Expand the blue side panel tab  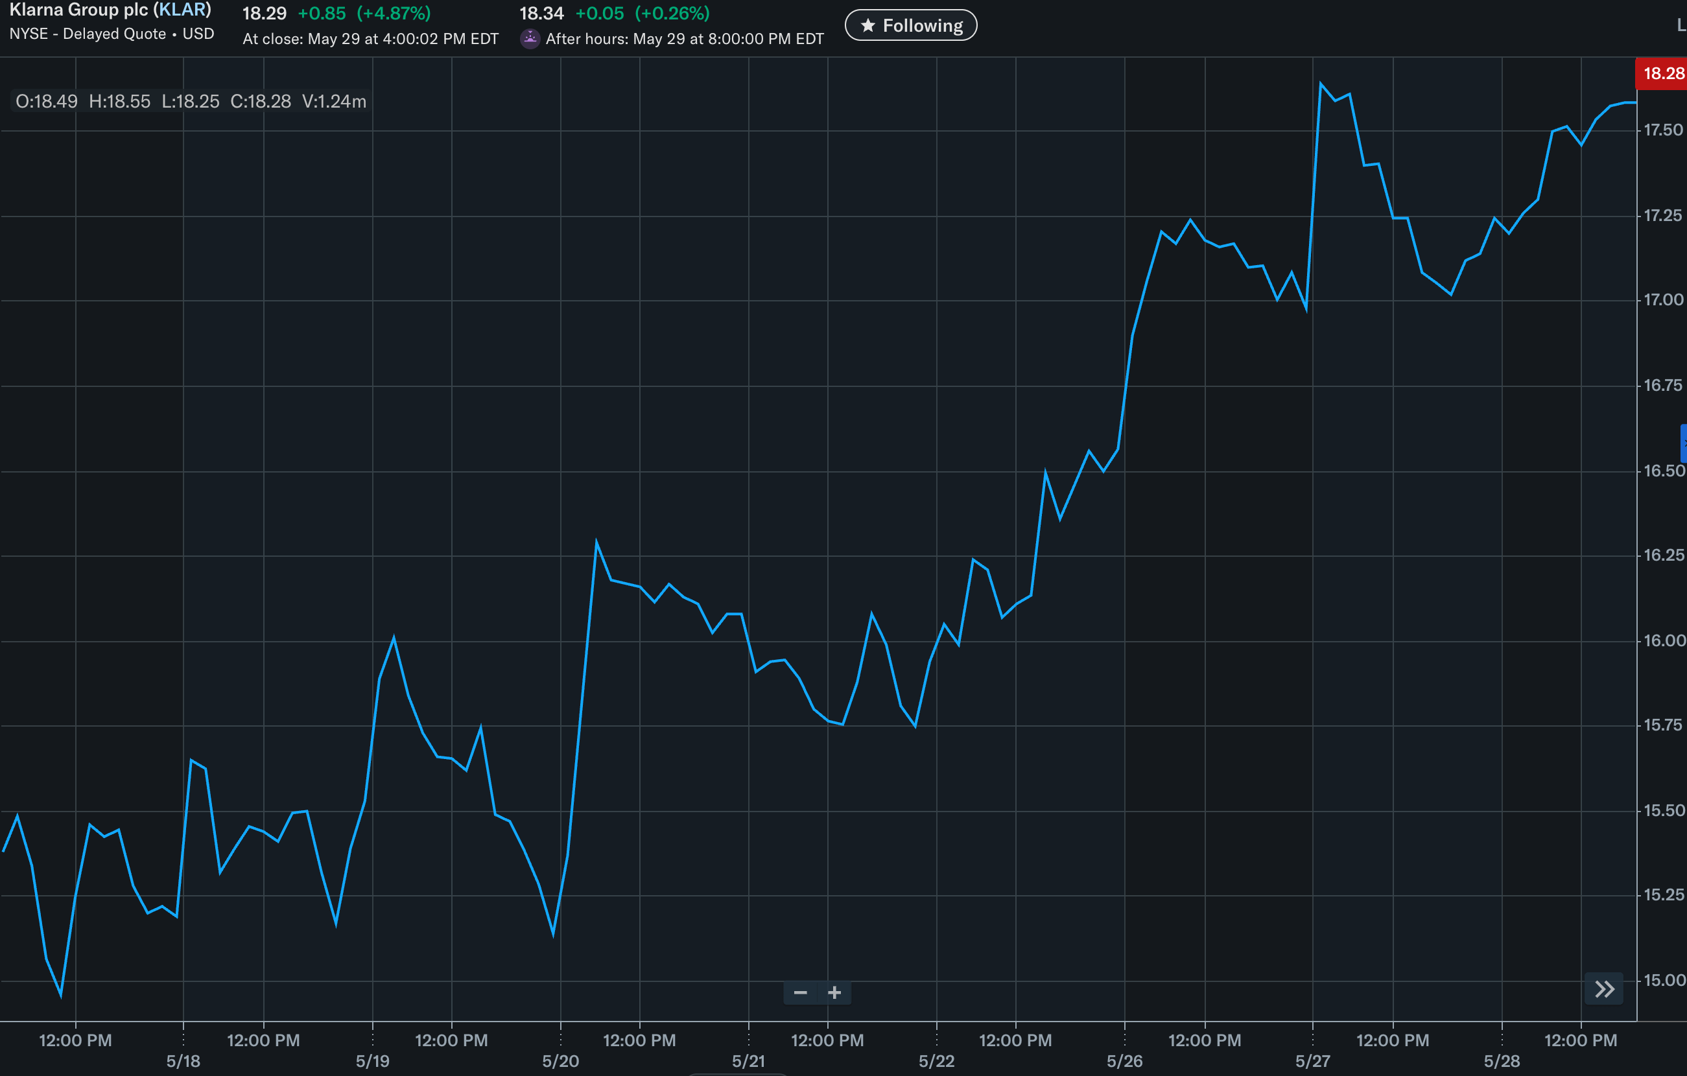[x=1684, y=443]
